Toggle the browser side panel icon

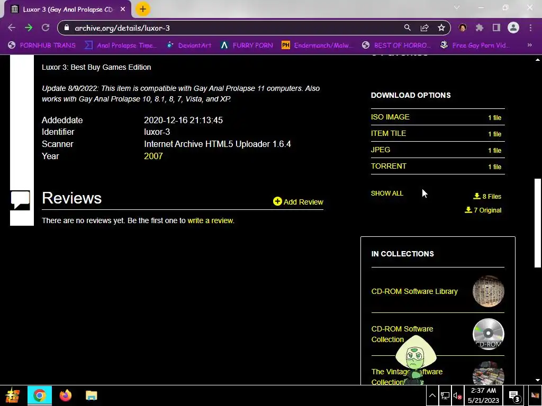coord(496,27)
